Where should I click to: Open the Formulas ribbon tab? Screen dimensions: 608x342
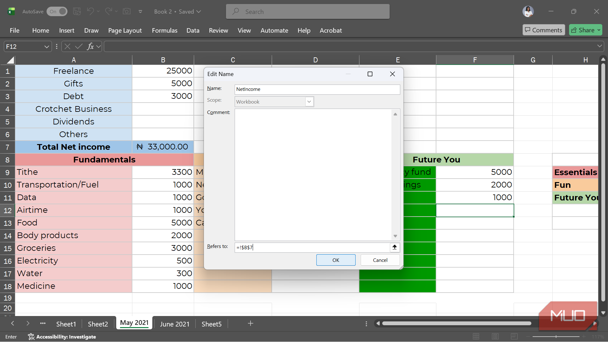164,30
